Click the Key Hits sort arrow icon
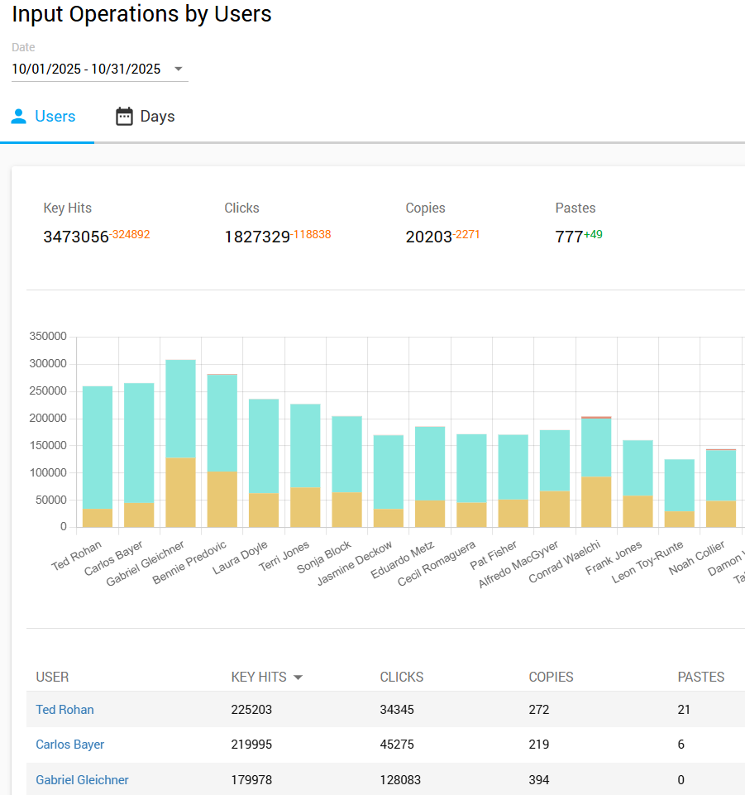Image resolution: width=745 pixels, height=795 pixels. pos(298,678)
